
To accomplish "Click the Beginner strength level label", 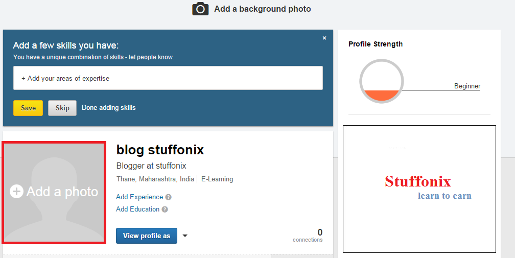I will coord(467,86).
